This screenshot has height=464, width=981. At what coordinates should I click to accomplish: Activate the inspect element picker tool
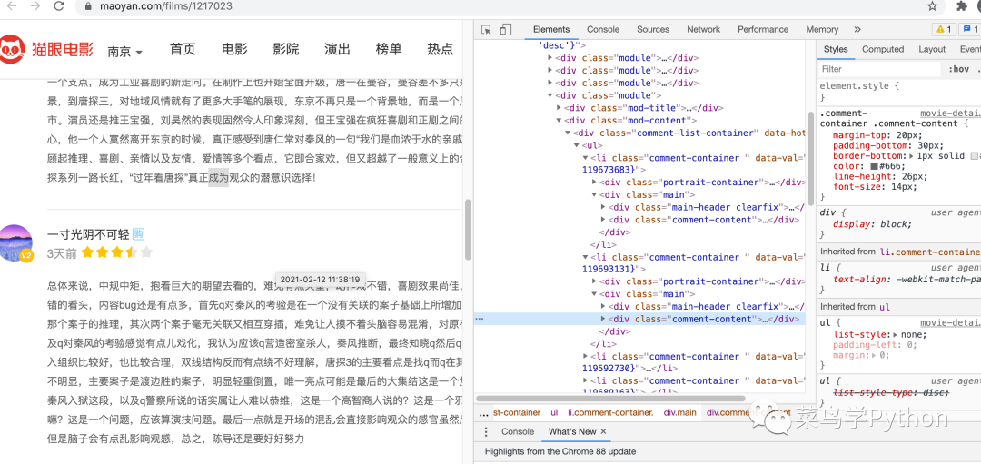pyautogui.click(x=486, y=30)
